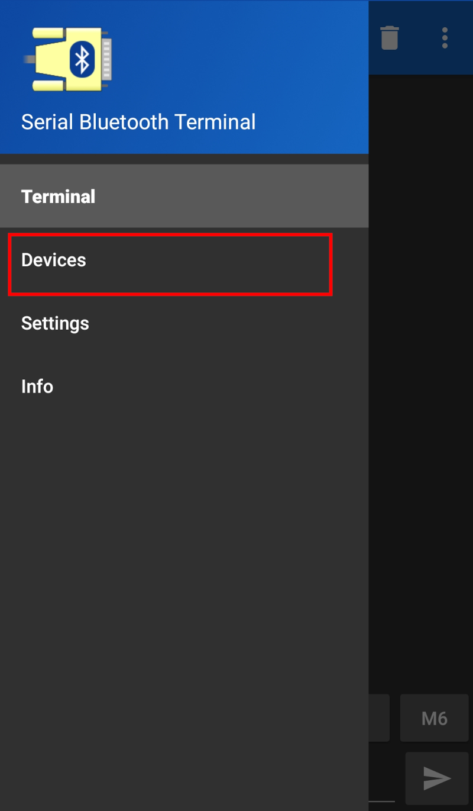This screenshot has height=811, width=473.
Task: Tap the Serial Bluetooth Terminal title
Action: 138,122
